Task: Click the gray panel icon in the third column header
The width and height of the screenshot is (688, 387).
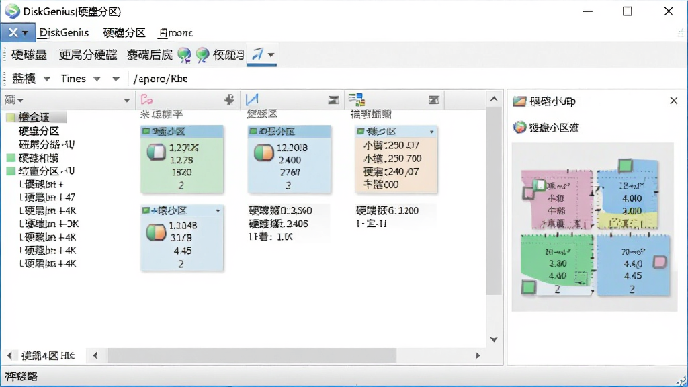Action: click(433, 100)
